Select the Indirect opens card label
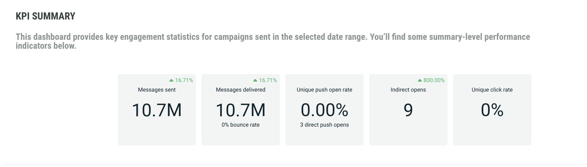 tap(408, 90)
